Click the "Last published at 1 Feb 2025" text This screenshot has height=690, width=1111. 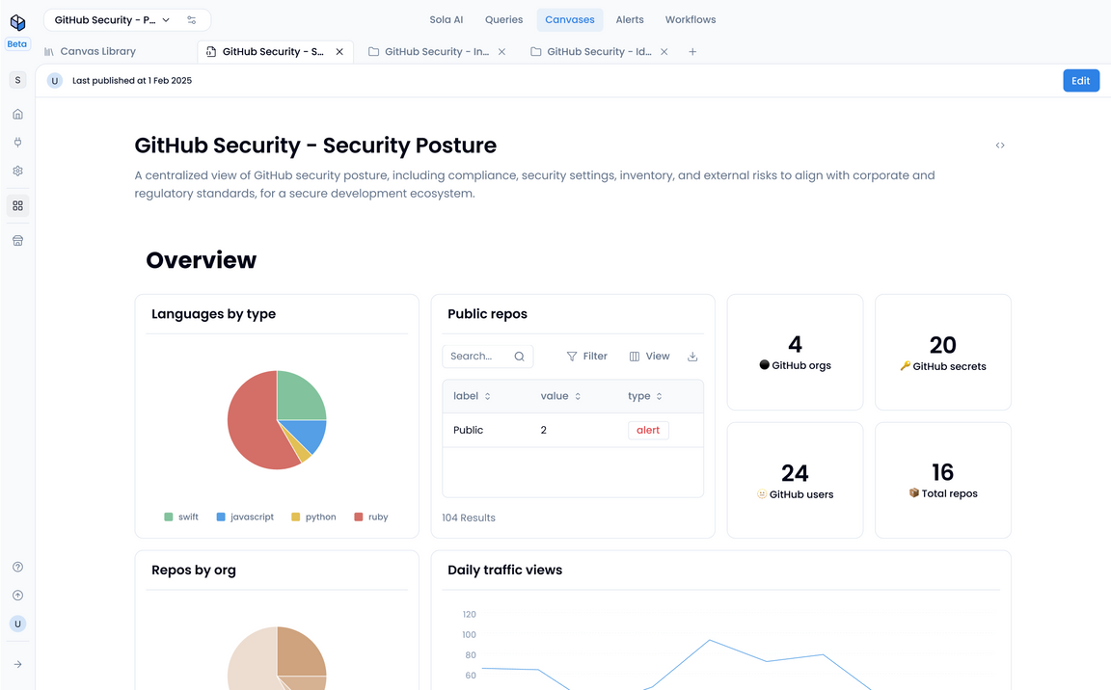132,81
